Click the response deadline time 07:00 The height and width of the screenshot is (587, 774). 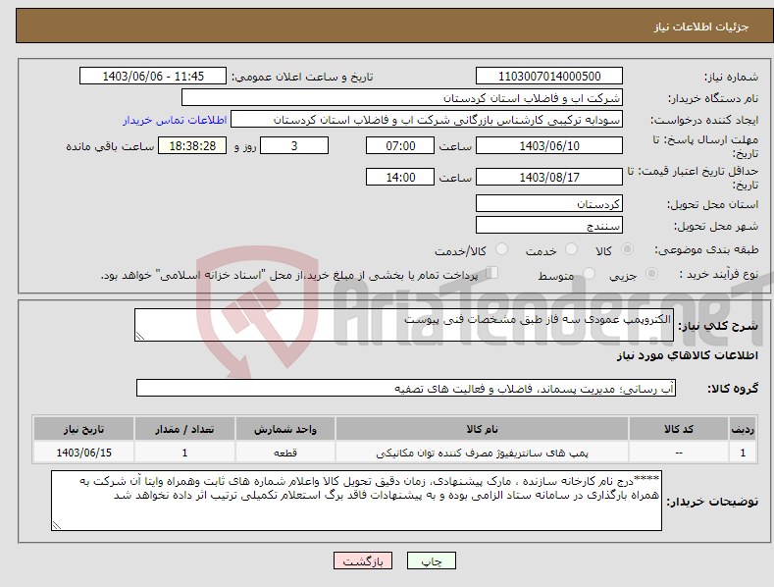pos(400,145)
